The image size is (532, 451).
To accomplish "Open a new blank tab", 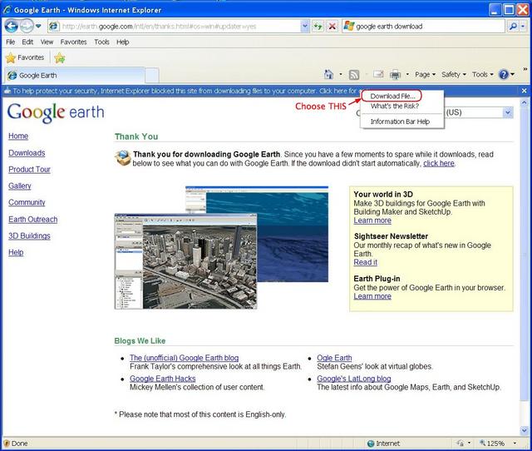I will pos(152,76).
